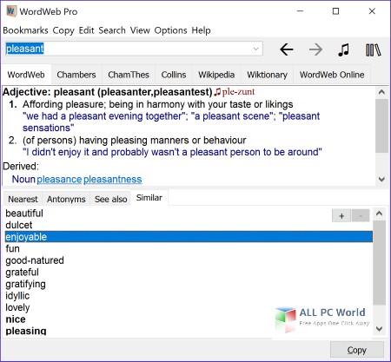
Task: Open the Copy menu
Action: coord(63,30)
